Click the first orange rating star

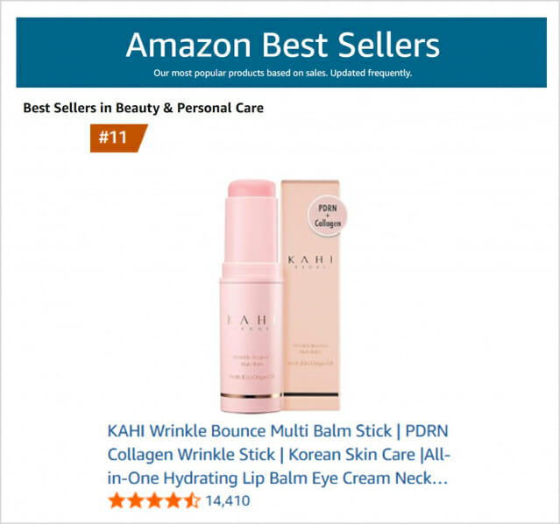pyautogui.click(x=116, y=502)
